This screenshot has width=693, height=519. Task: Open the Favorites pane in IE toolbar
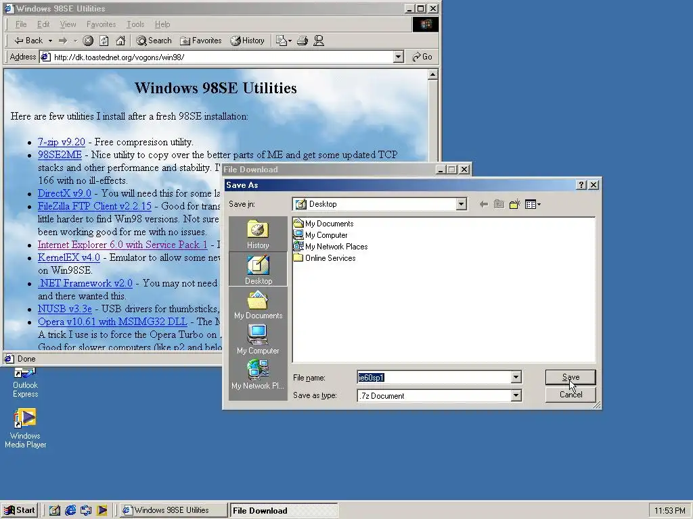click(x=200, y=41)
